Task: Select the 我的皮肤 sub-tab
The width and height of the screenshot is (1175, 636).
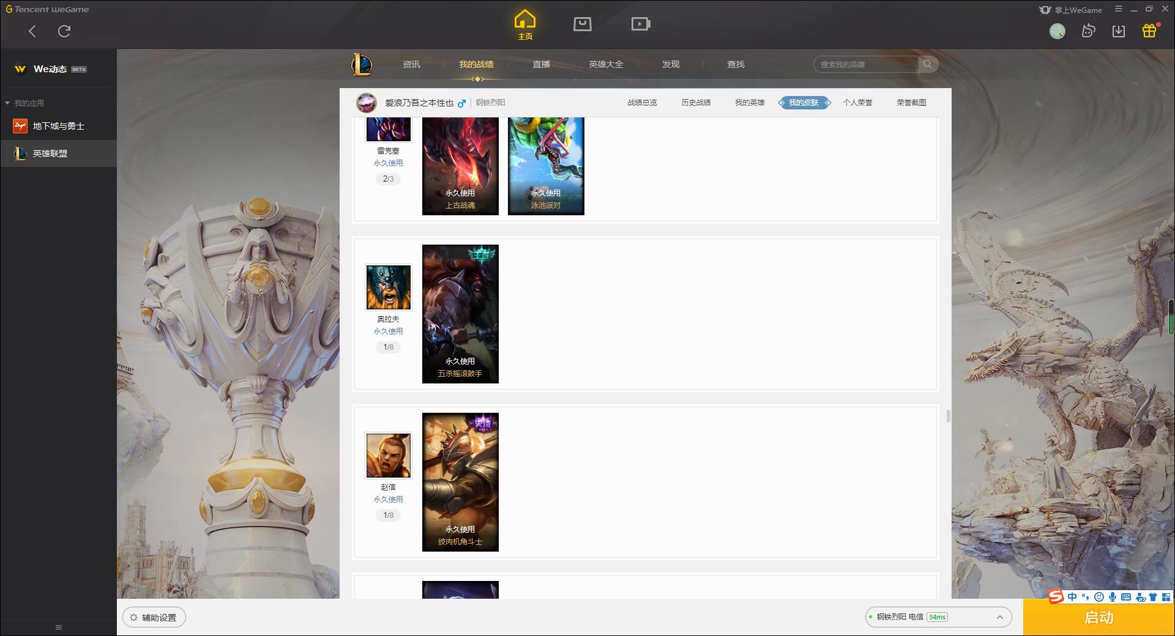Action: click(x=804, y=103)
